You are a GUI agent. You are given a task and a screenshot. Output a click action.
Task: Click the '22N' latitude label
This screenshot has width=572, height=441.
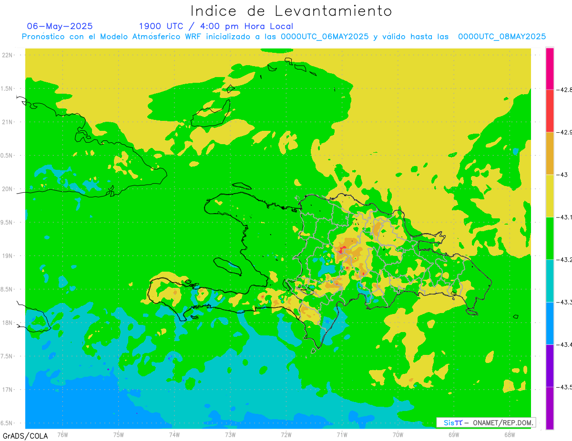tap(8, 55)
